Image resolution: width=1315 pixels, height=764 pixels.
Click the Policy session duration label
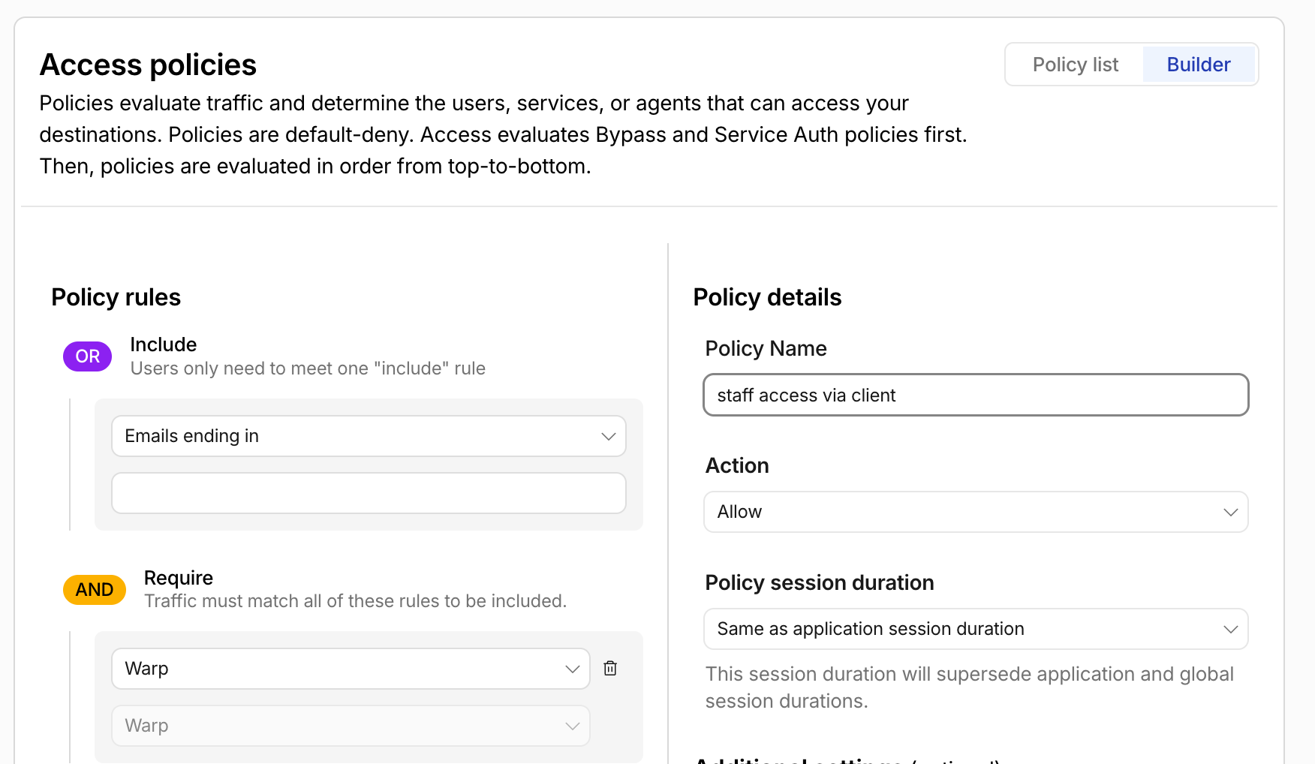820,582
